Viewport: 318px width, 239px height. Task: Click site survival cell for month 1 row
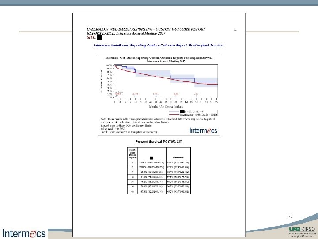coord(151,162)
